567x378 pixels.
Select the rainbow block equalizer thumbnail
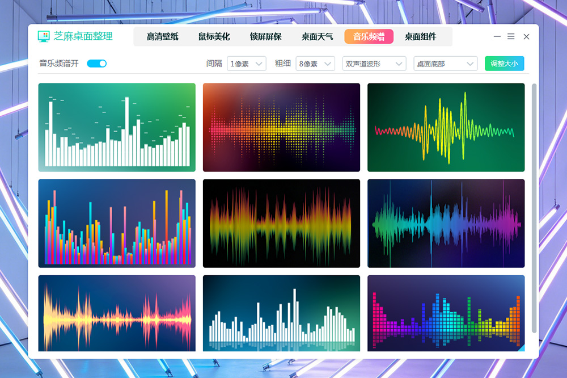(x=446, y=313)
